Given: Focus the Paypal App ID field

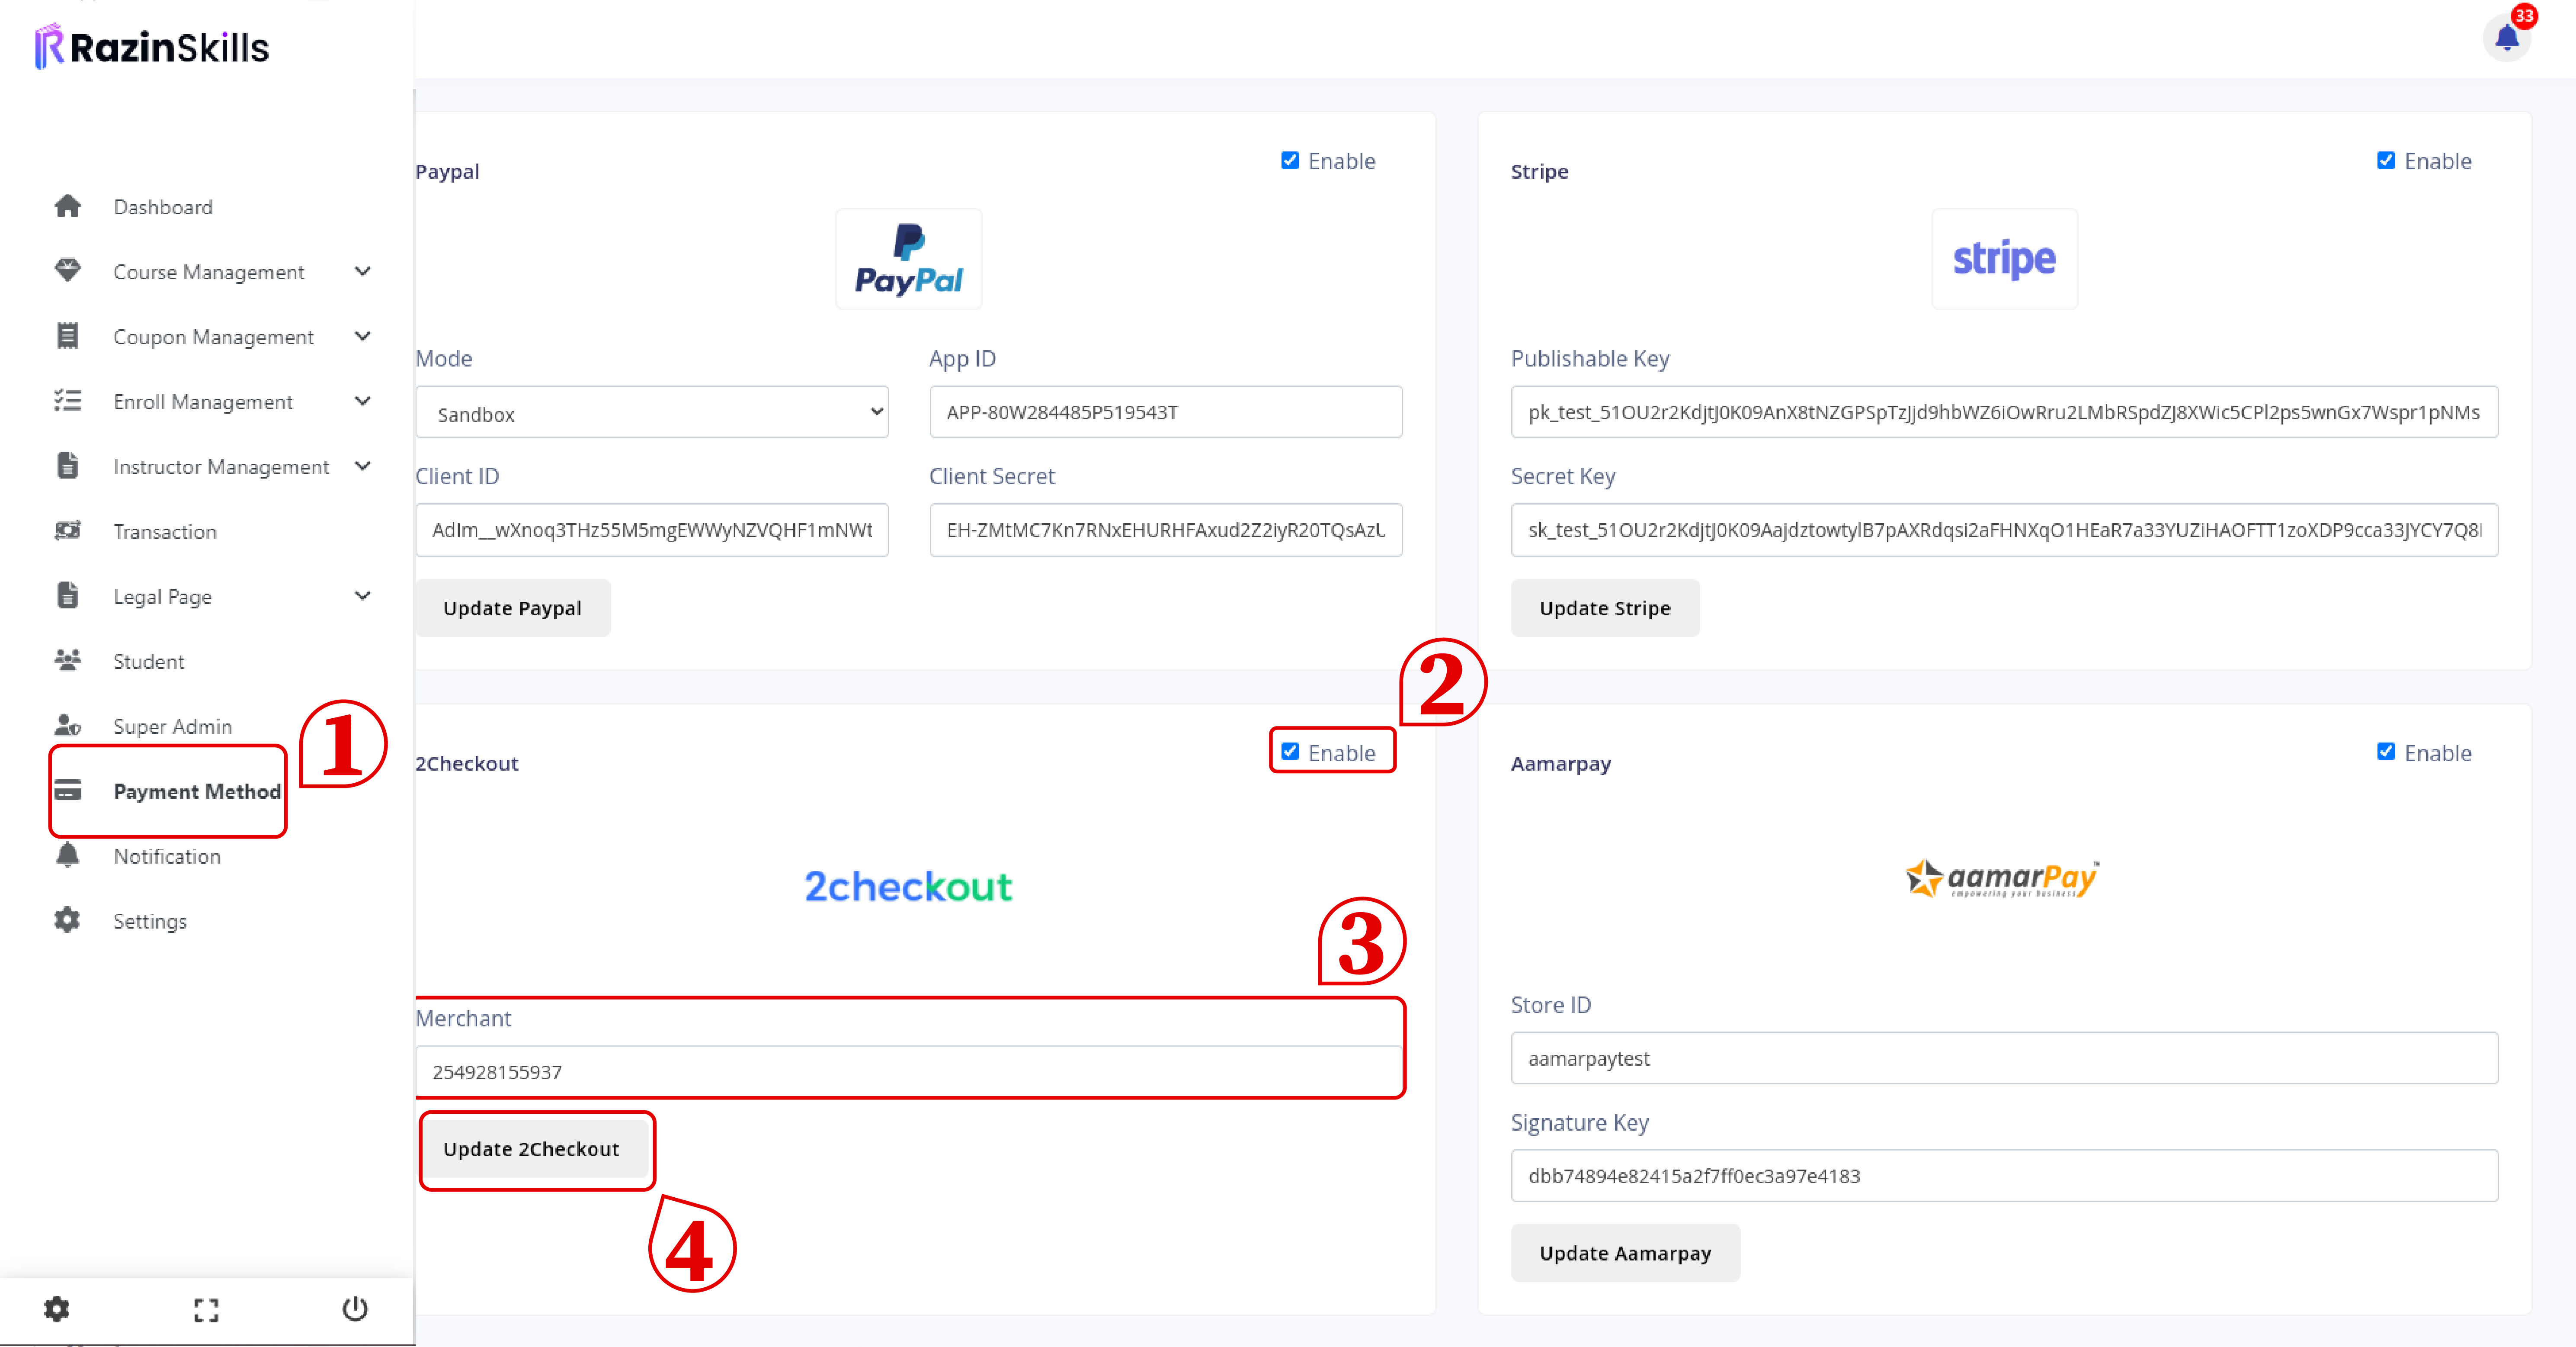Looking at the screenshot, I should pos(1166,412).
